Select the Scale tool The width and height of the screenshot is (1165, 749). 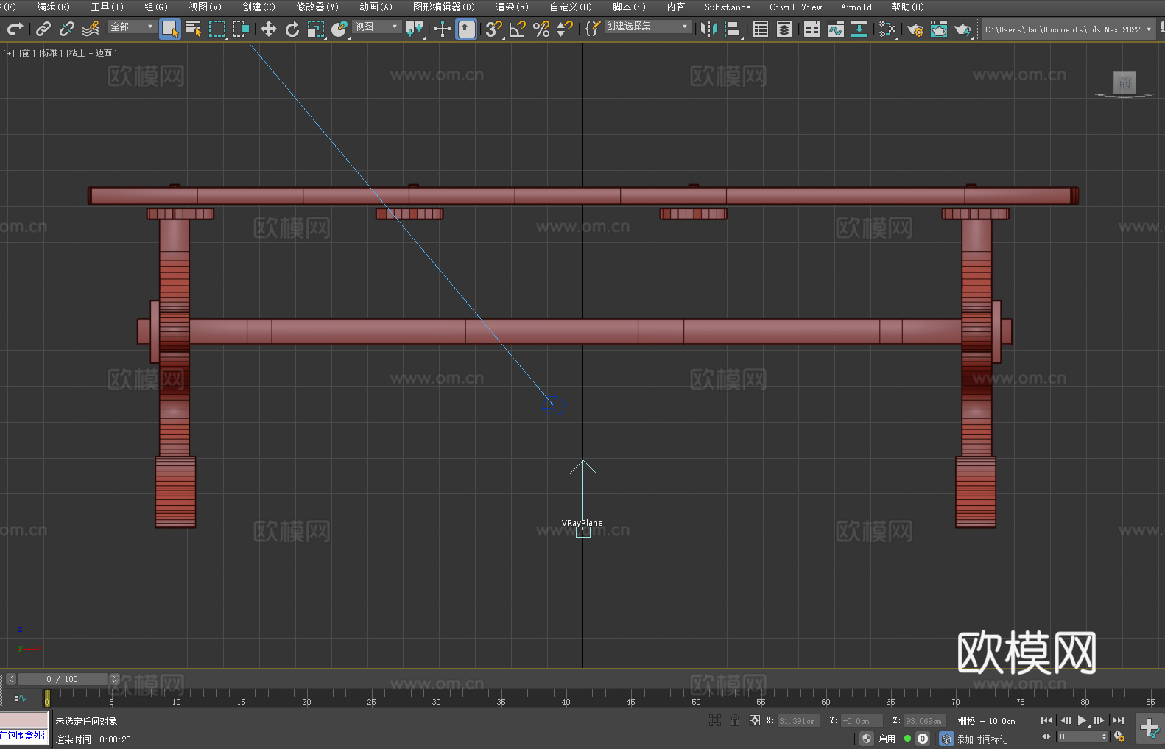pyautogui.click(x=316, y=29)
